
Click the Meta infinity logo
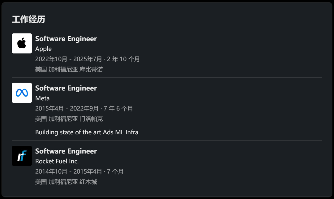[x=22, y=93]
